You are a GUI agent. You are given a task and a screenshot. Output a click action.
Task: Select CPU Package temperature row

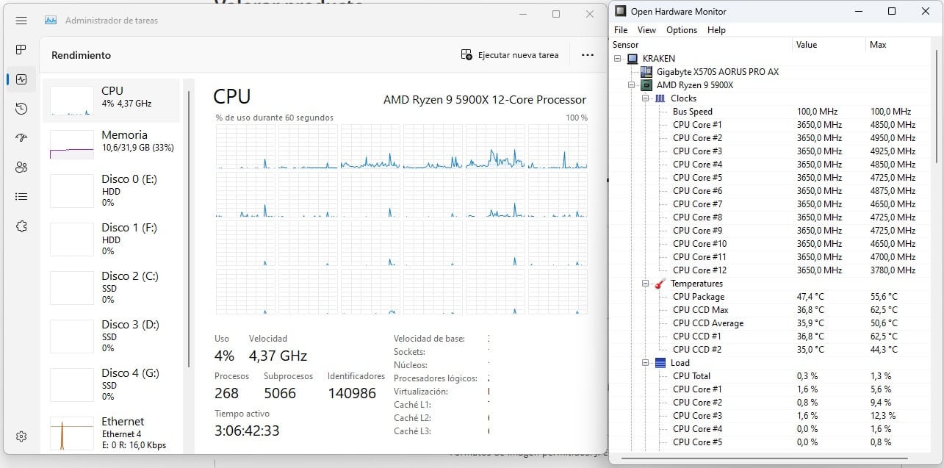click(x=772, y=297)
